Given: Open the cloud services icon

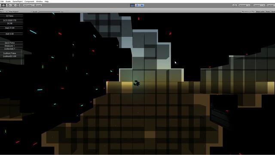Looking at the screenshot, I should pos(235,5).
